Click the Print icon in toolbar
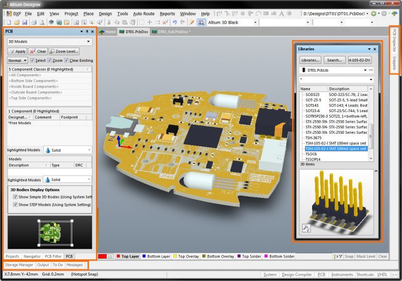The width and height of the screenshot is (402, 281). click(34, 23)
